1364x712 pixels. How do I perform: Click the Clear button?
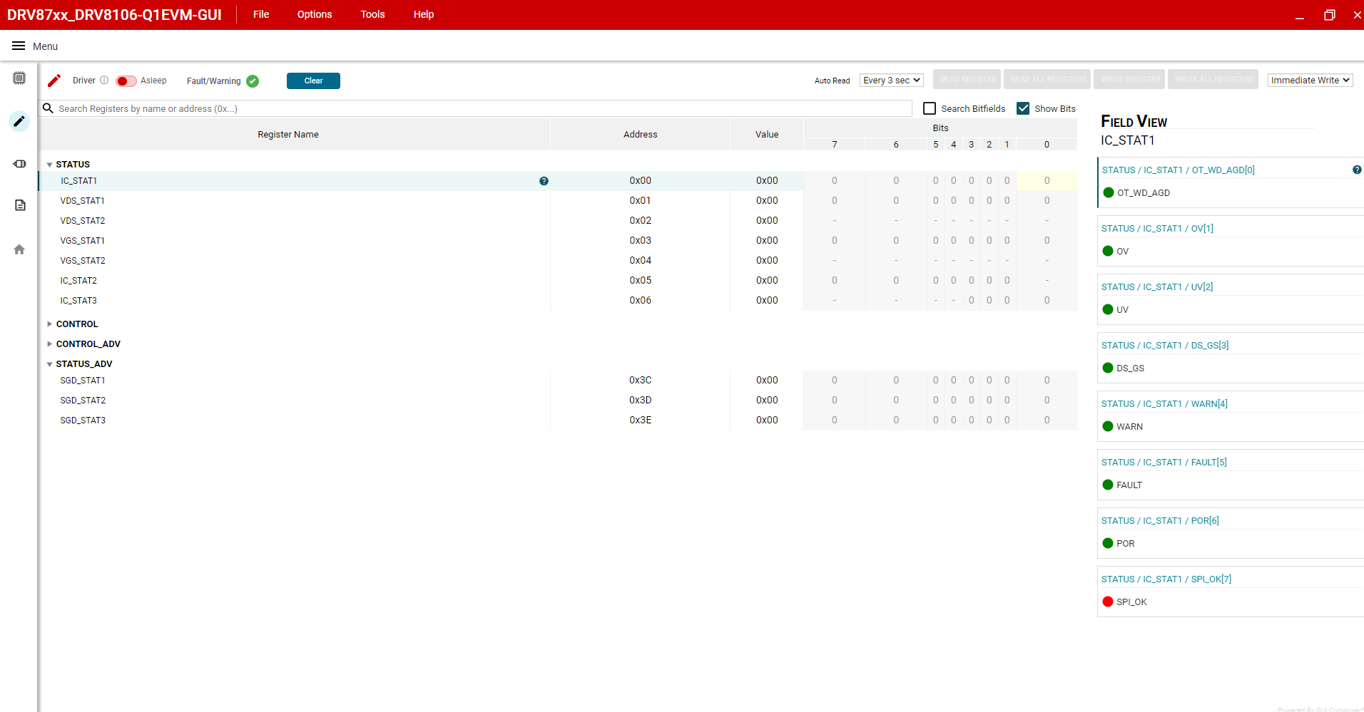tap(313, 81)
